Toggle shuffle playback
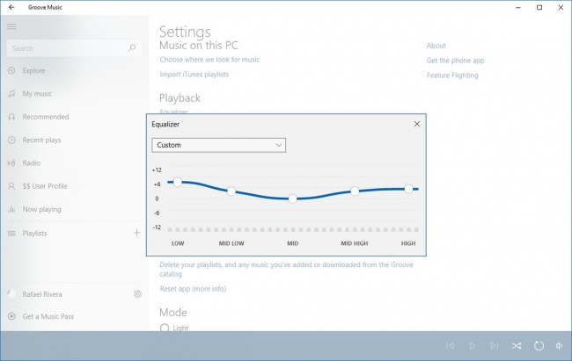Image resolution: width=572 pixels, height=361 pixels. (517, 346)
